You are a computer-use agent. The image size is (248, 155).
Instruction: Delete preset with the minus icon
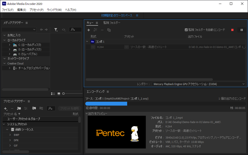[x=12, y=109]
